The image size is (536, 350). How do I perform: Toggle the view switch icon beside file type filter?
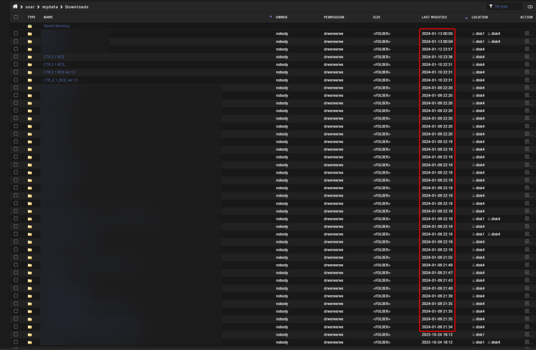tap(530, 6)
